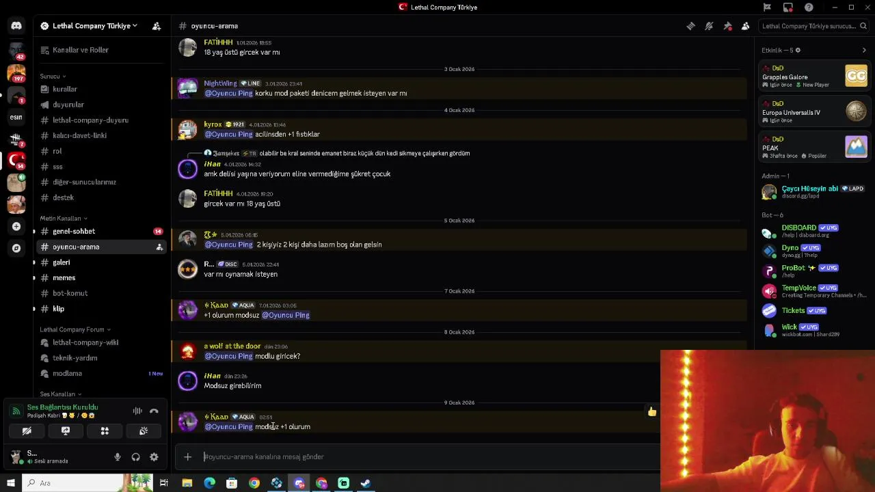Screen dimensions: 875x492
Task: Click the TempVoice bot in member list
Action: 815,291
